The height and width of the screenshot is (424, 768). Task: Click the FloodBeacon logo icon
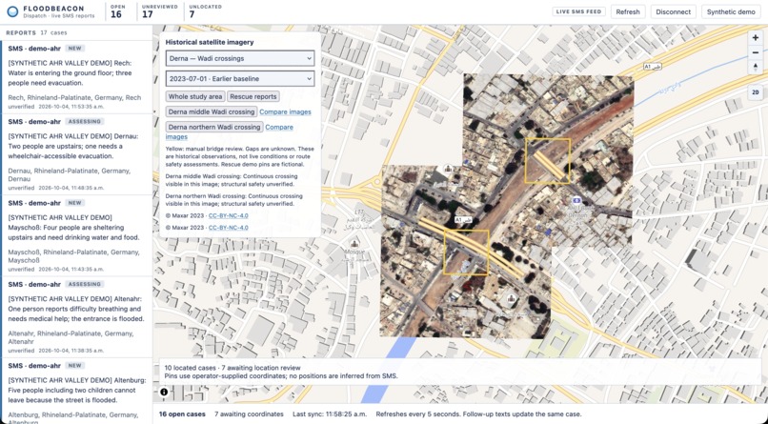(x=12, y=11)
